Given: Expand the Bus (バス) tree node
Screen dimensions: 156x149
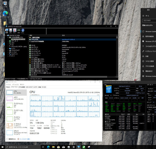Looking at the screenshot, I should [8, 45].
